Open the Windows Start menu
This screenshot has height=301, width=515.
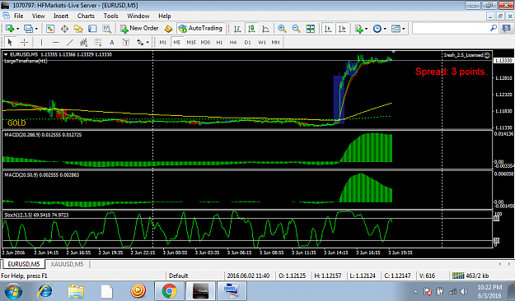tap(13, 291)
